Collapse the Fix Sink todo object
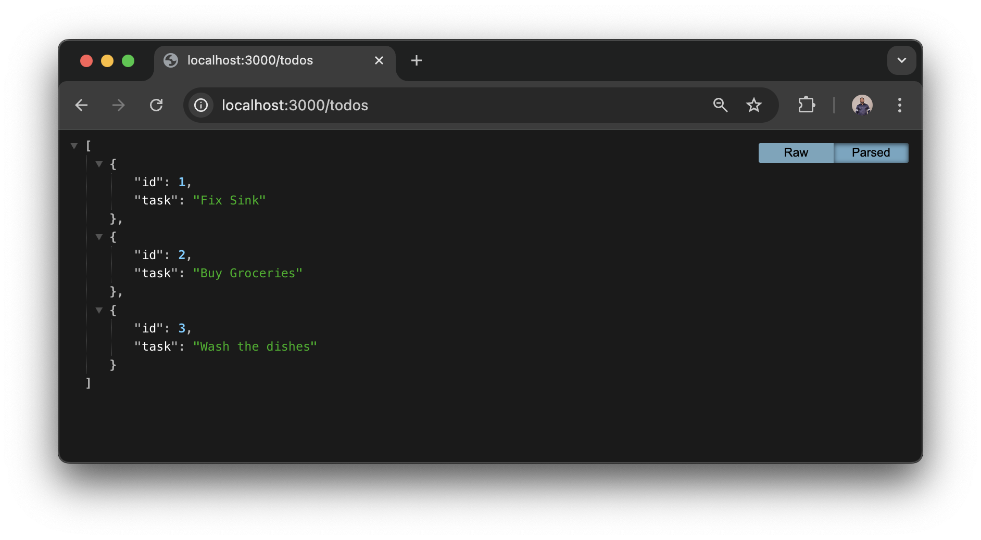This screenshot has height=540, width=981. pos(99,164)
